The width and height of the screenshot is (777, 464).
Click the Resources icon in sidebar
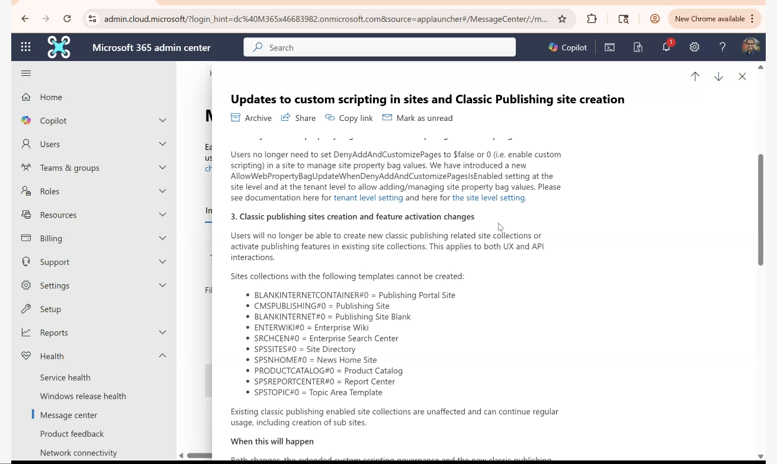pos(26,215)
